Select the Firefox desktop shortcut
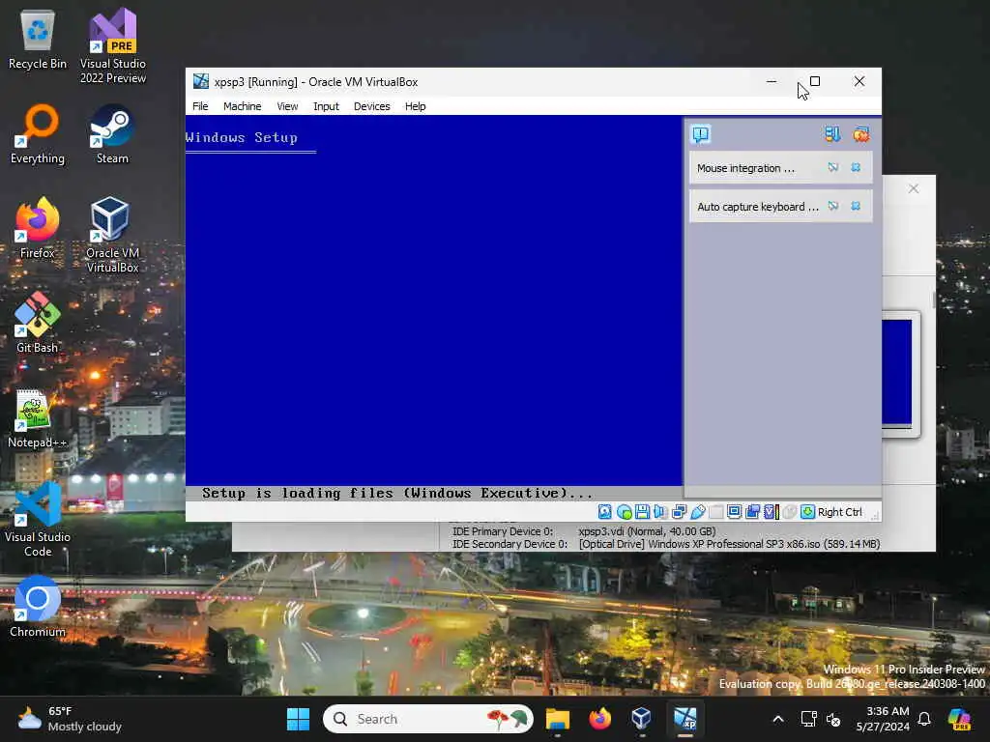Viewport: 990px width, 742px height. pos(38,228)
